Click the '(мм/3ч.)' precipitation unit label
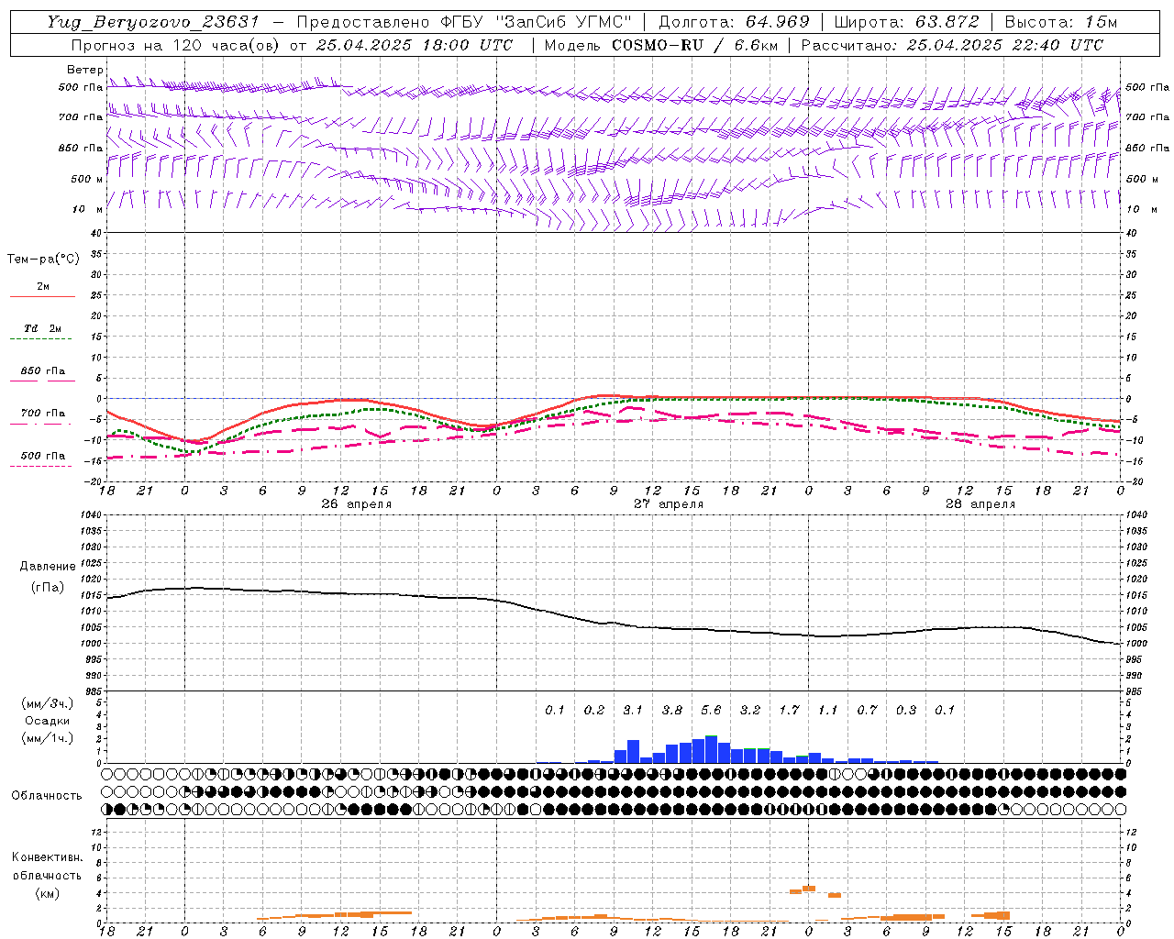 [x=47, y=703]
